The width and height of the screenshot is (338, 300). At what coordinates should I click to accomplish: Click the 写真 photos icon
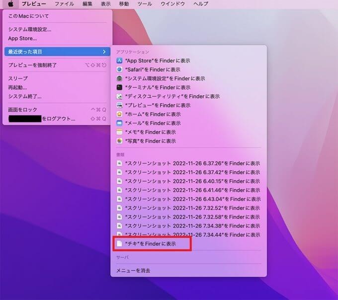point(119,141)
